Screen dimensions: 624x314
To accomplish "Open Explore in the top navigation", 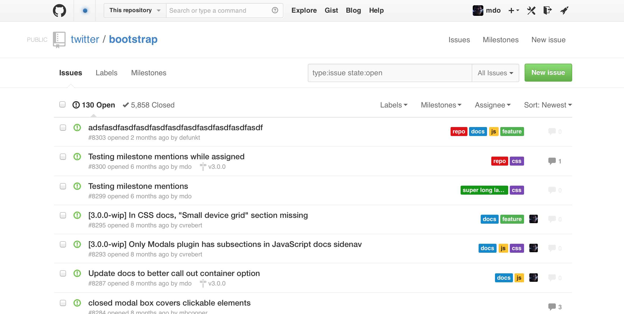I will pos(304,11).
